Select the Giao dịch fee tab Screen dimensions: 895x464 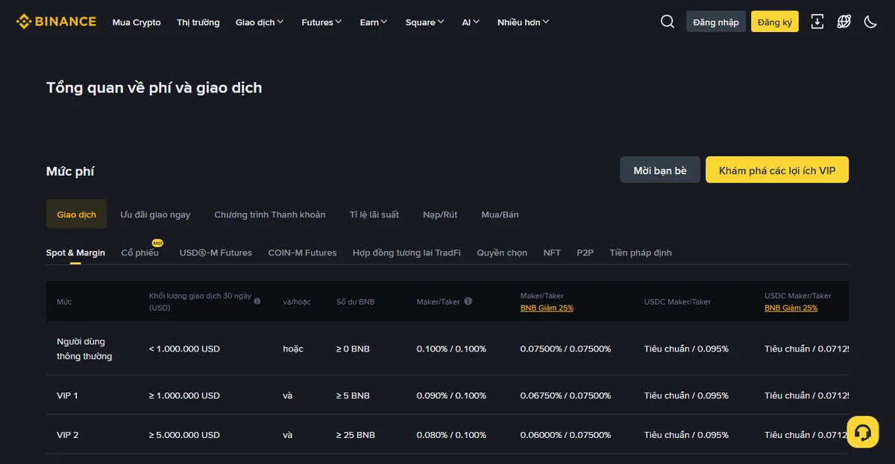point(77,214)
